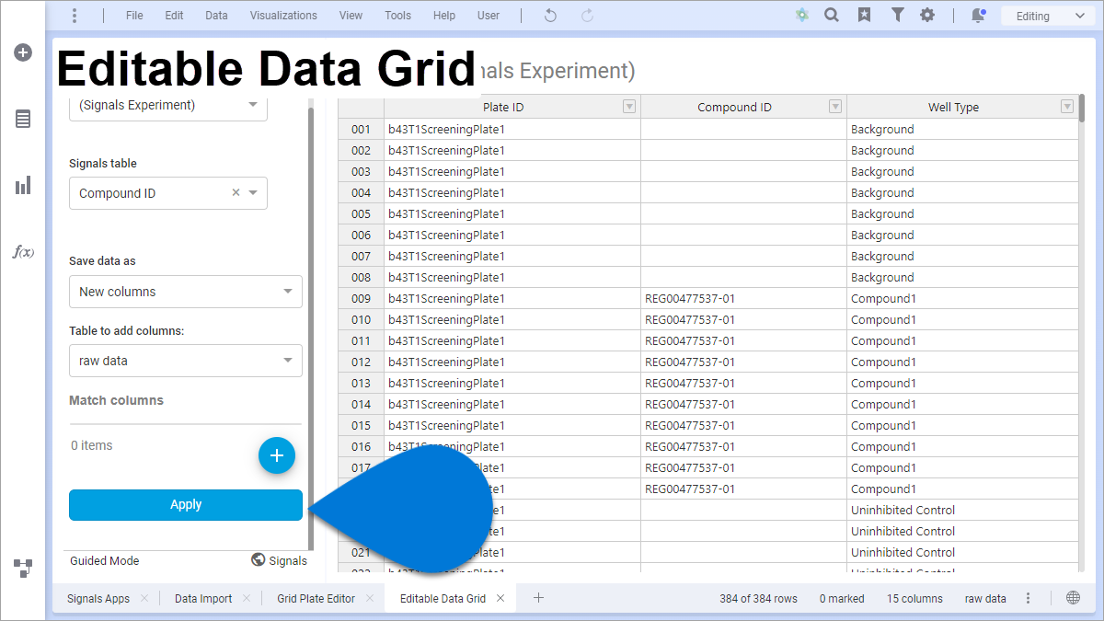Open the status bar three-dot options icon
The height and width of the screenshot is (621, 1104).
pos(1029,598)
